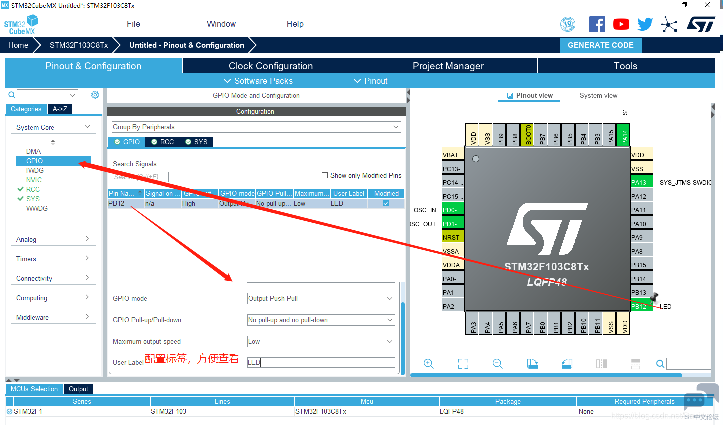Open the File menu
Image resolution: width=723 pixels, height=425 pixels.
133,24
